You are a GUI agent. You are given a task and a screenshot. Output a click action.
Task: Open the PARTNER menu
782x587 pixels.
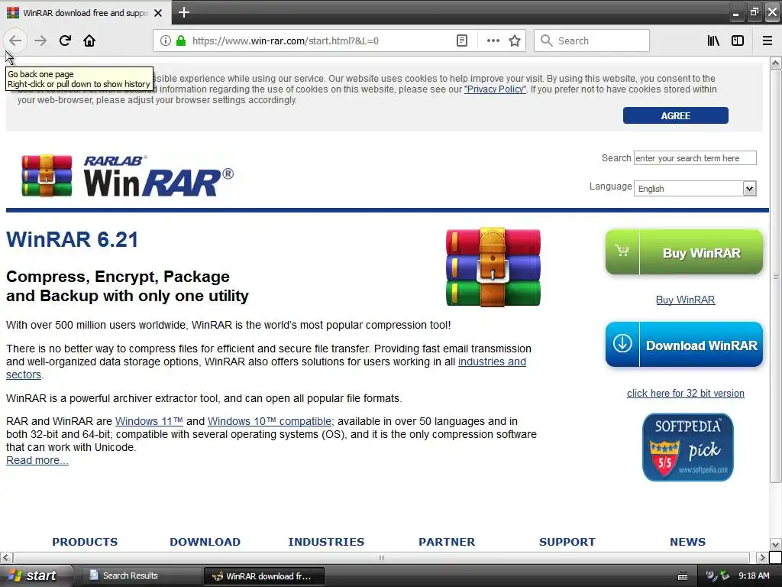[447, 542]
